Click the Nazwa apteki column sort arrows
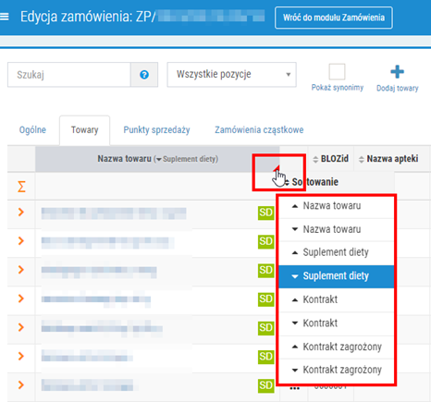 tap(362, 159)
